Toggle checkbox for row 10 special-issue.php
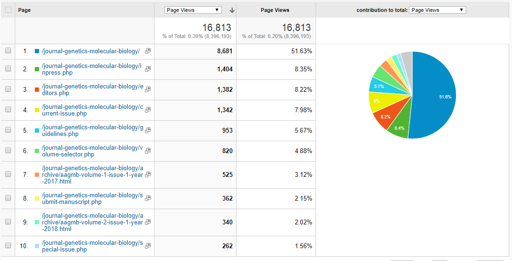This screenshot has height=261, width=512. (x=8, y=246)
